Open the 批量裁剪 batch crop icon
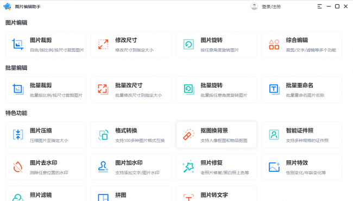 point(18,89)
